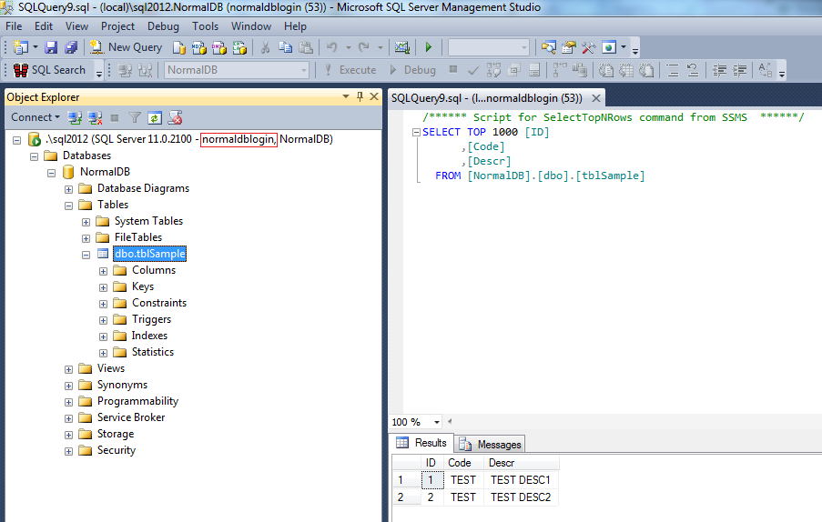Click the Undo arrow icon
The height and width of the screenshot is (522, 822).
pos(332,47)
